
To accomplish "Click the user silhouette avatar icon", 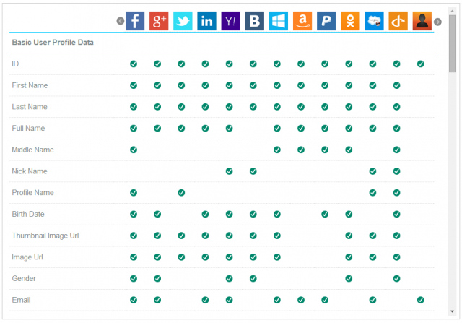I will tap(422, 21).
